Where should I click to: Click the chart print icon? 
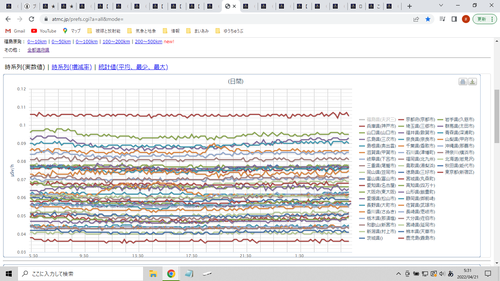[463, 82]
